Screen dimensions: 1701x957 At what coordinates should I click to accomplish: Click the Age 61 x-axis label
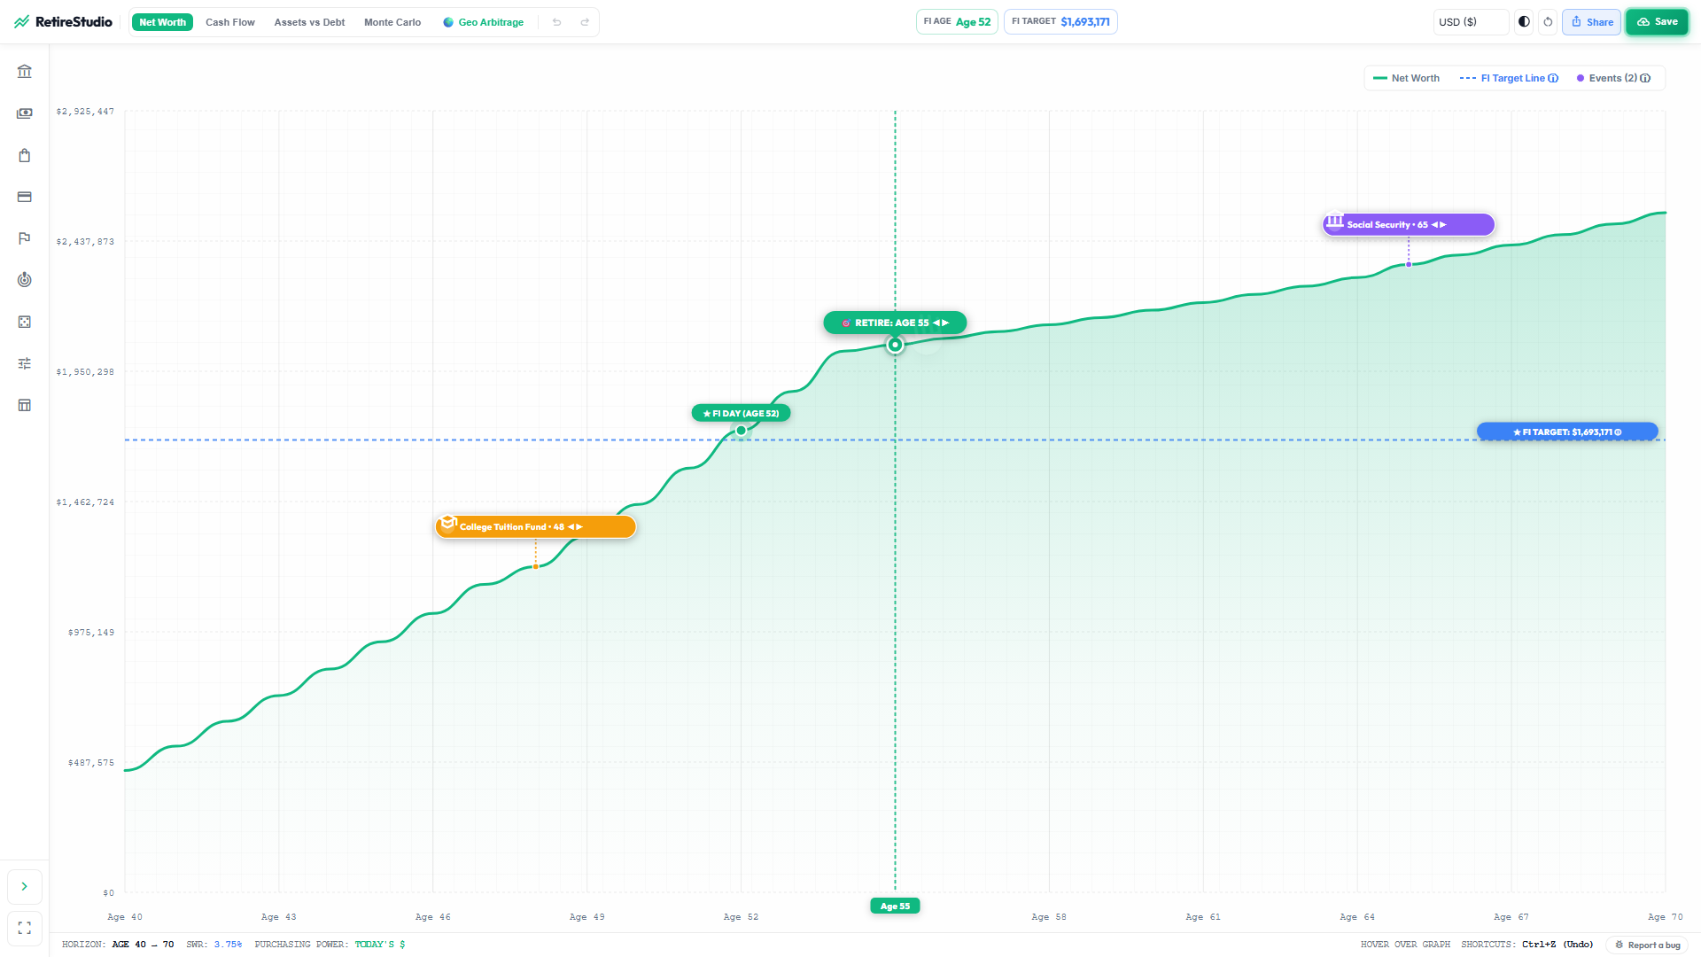click(1203, 917)
